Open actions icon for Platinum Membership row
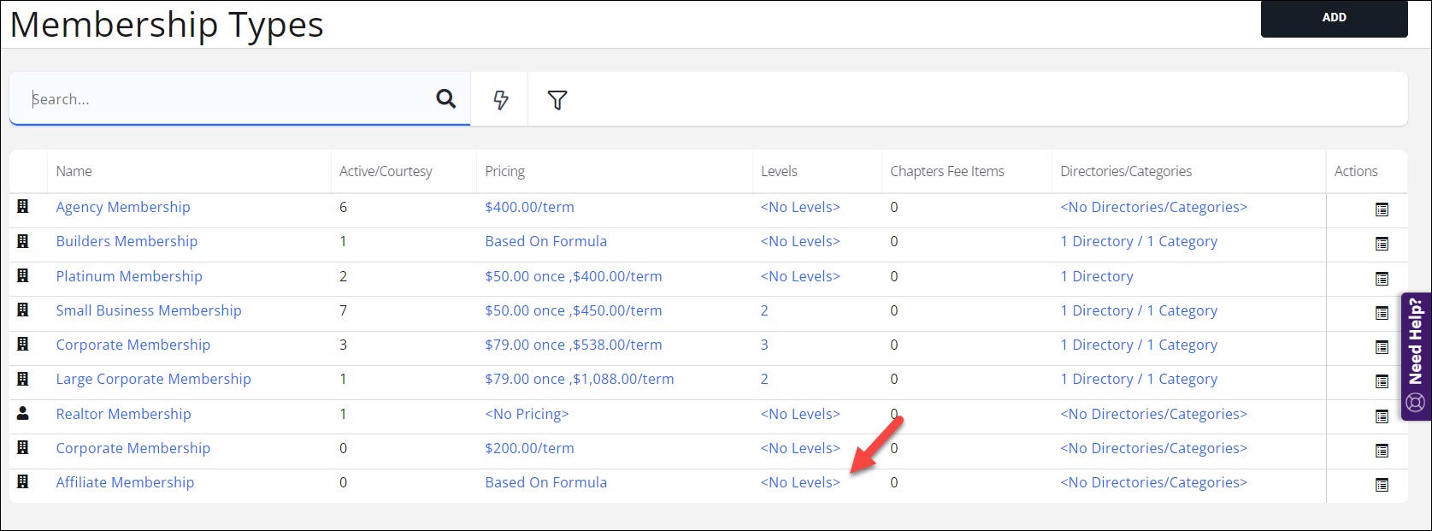The width and height of the screenshot is (1432, 531). click(1382, 279)
